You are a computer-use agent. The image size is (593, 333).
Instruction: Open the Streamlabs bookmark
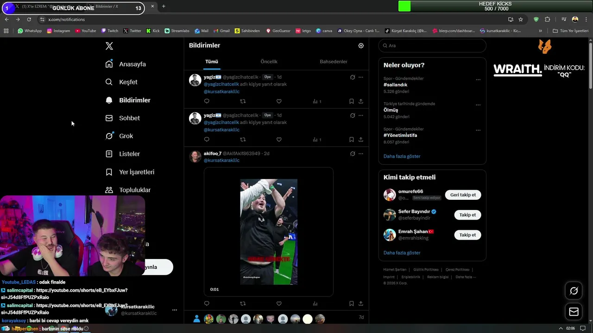(177, 31)
